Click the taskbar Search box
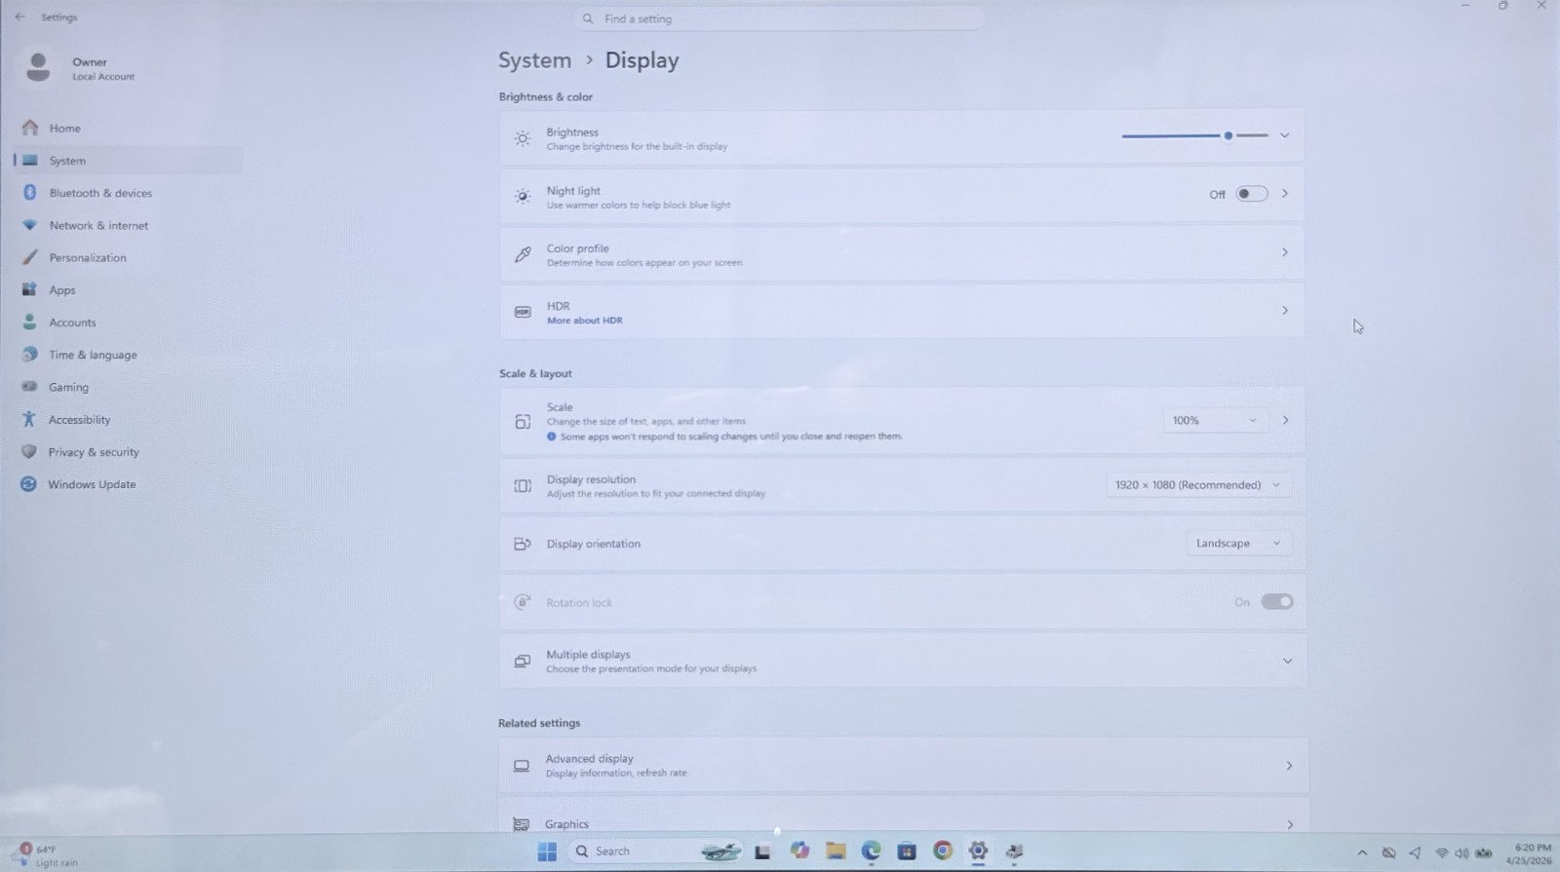 [655, 852]
